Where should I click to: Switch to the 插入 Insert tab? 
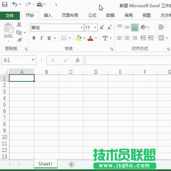[48, 15]
